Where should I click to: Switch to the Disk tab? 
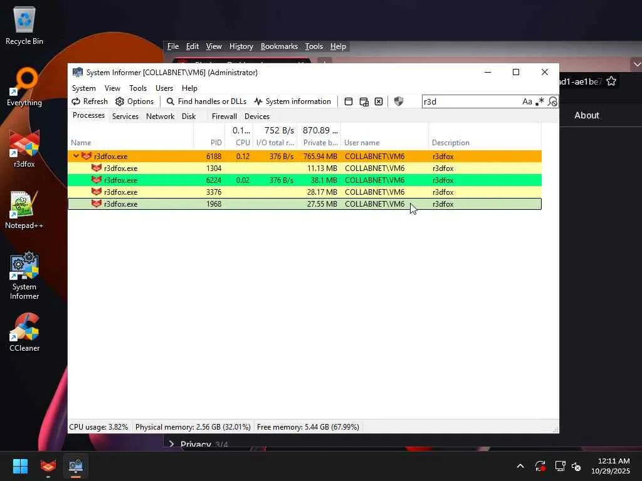(x=189, y=116)
